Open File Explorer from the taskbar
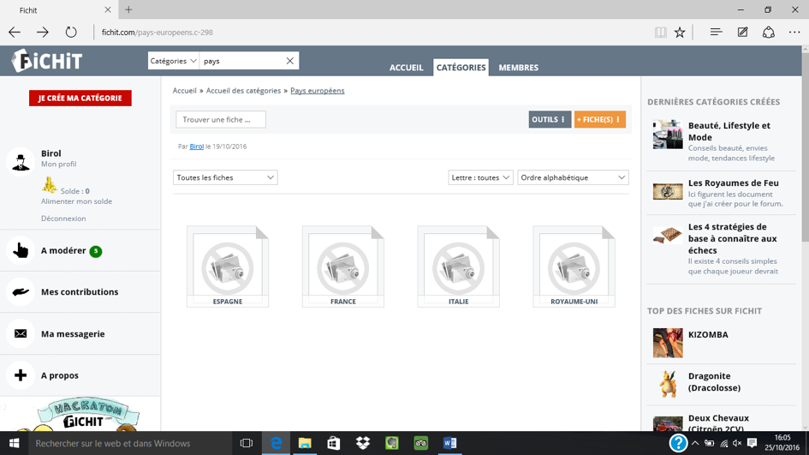This screenshot has height=455, width=809. tap(305, 443)
